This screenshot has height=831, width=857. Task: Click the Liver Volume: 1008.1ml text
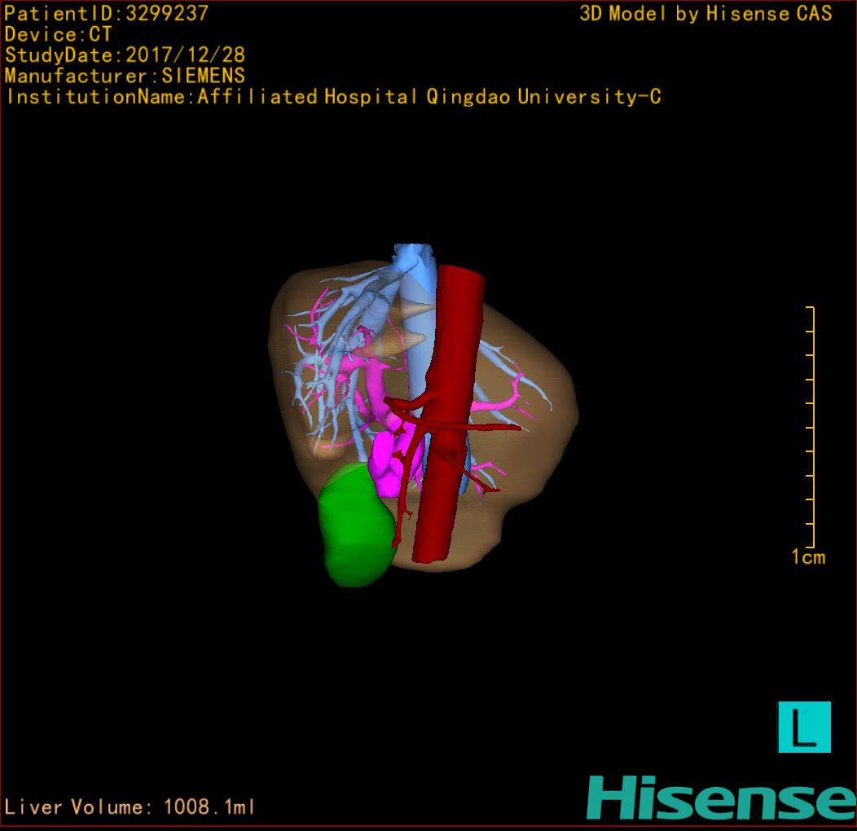point(129,807)
